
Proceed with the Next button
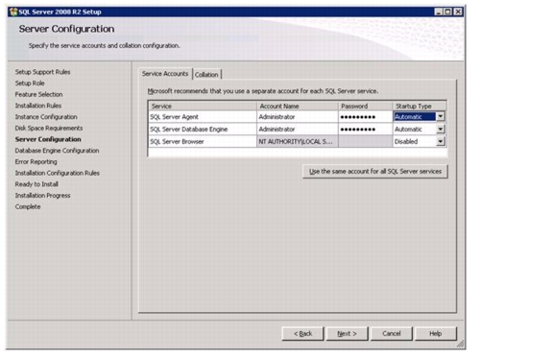click(x=347, y=334)
